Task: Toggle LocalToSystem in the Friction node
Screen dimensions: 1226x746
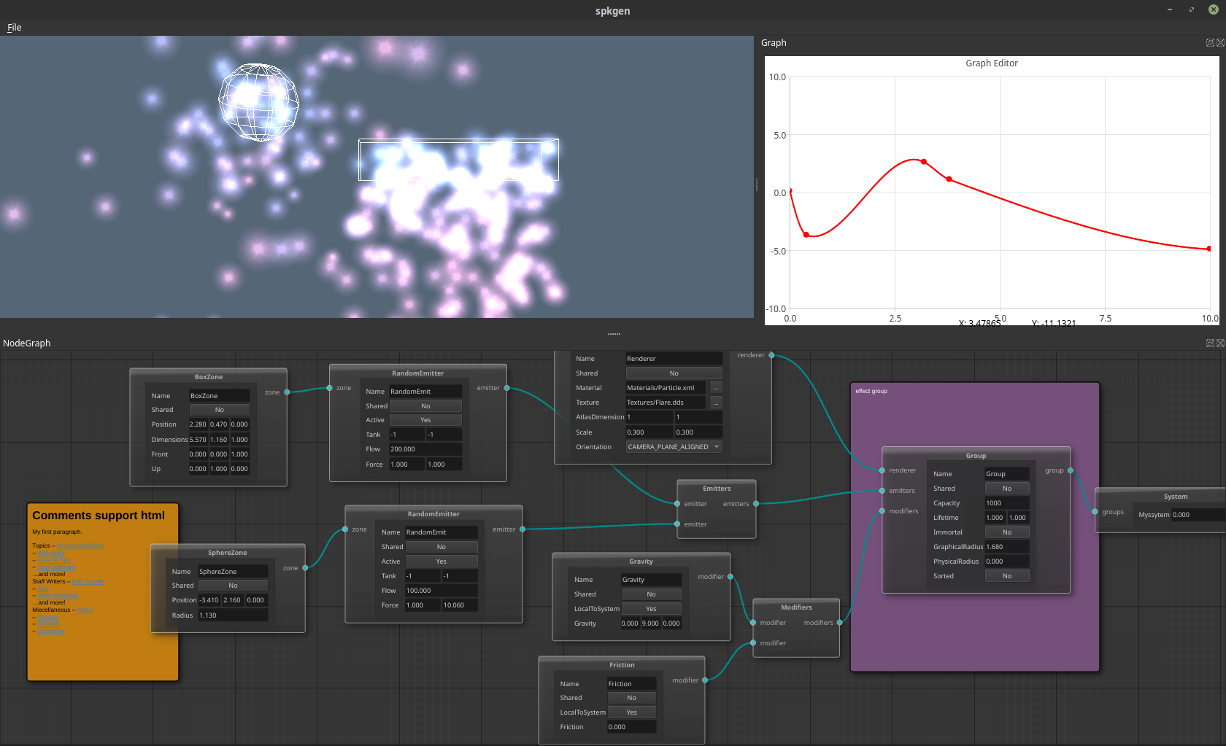Action: coord(631,712)
